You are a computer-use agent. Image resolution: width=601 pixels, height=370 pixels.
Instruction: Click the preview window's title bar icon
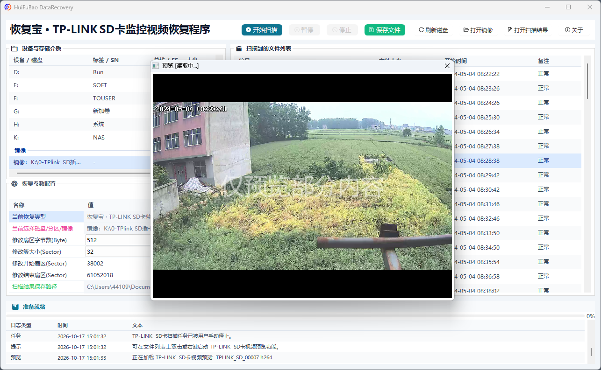pos(156,66)
